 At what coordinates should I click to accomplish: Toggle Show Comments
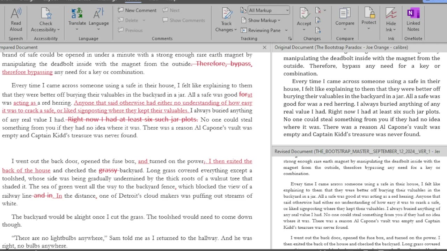pyautogui.click(x=184, y=20)
